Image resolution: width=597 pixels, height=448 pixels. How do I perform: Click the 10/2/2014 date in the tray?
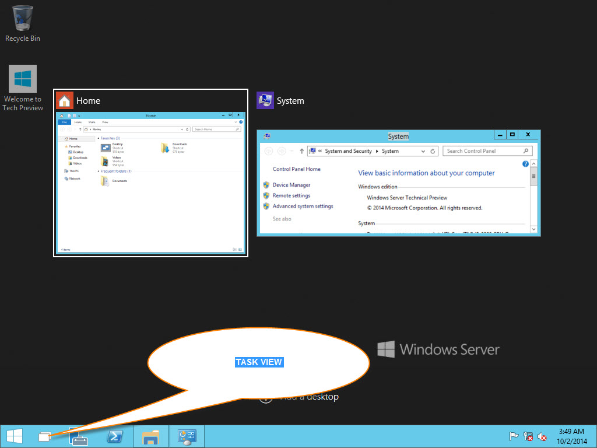pyautogui.click(x=571, y=442)
